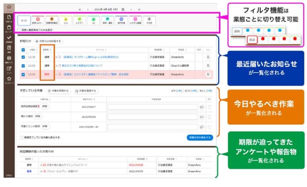Open the Calendar icon in the sidebar
This screenshot has width=307, height=187.
click(9, 29)
